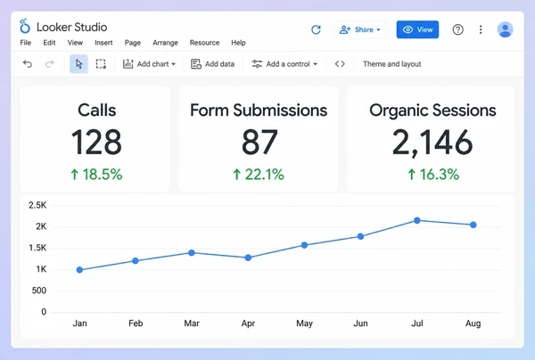
Task: Open the Arrange menu
Action: 165,43
